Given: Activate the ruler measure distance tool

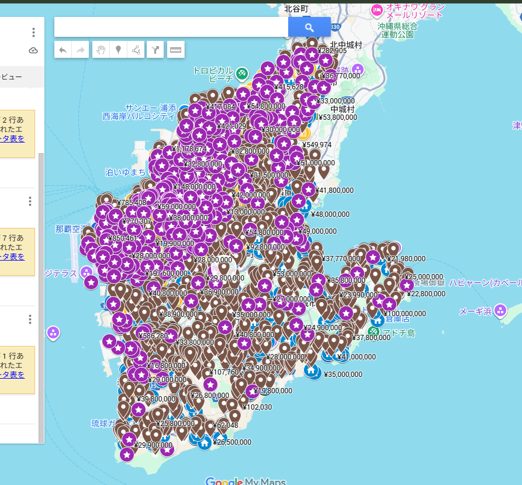Looking at the screenshot, I should click(175, 50).
